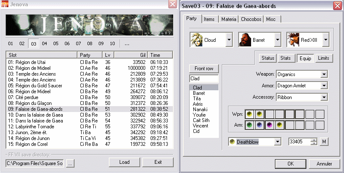Select save file 03
344x173 pixels.
[x=33, y=43]
